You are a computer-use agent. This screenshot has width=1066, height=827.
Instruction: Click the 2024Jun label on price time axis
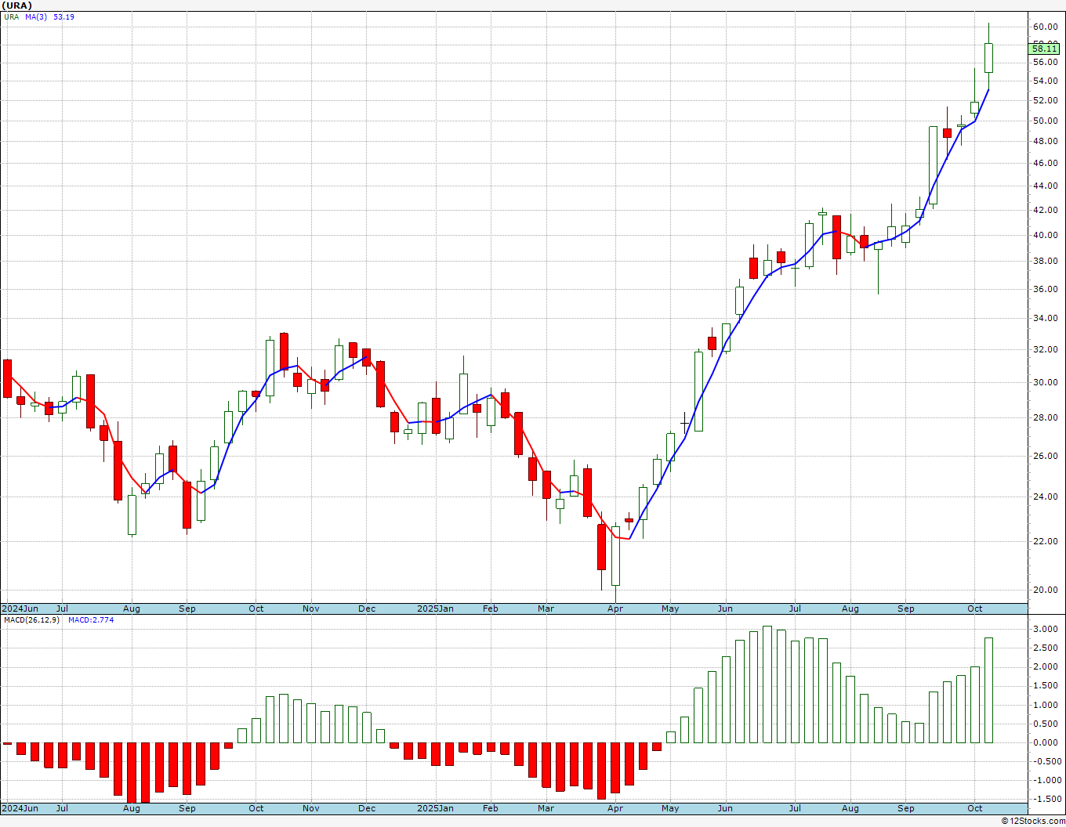tap(20, 609)
